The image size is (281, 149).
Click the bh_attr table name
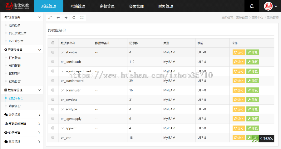pos(66,138)
